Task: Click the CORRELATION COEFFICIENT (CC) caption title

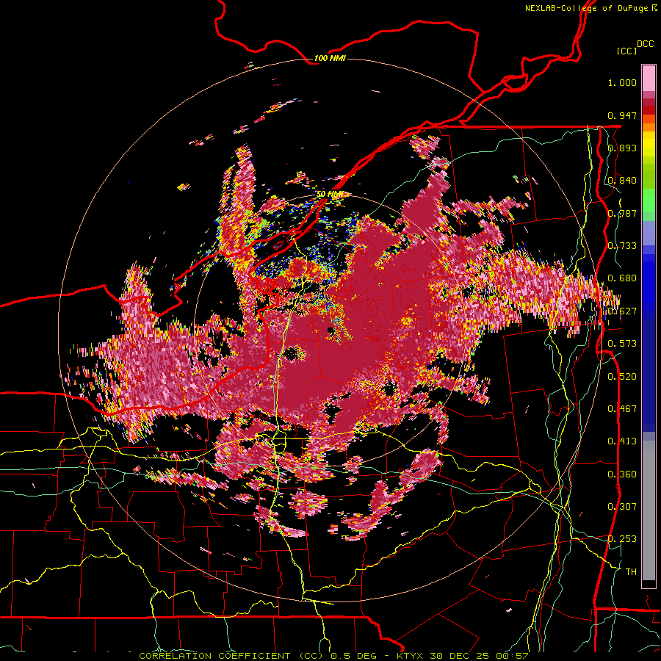Action: 231,656
